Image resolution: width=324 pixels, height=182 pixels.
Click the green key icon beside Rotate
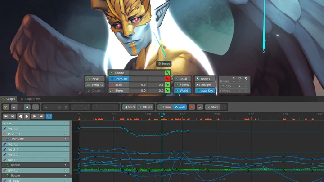click(167, 73)
